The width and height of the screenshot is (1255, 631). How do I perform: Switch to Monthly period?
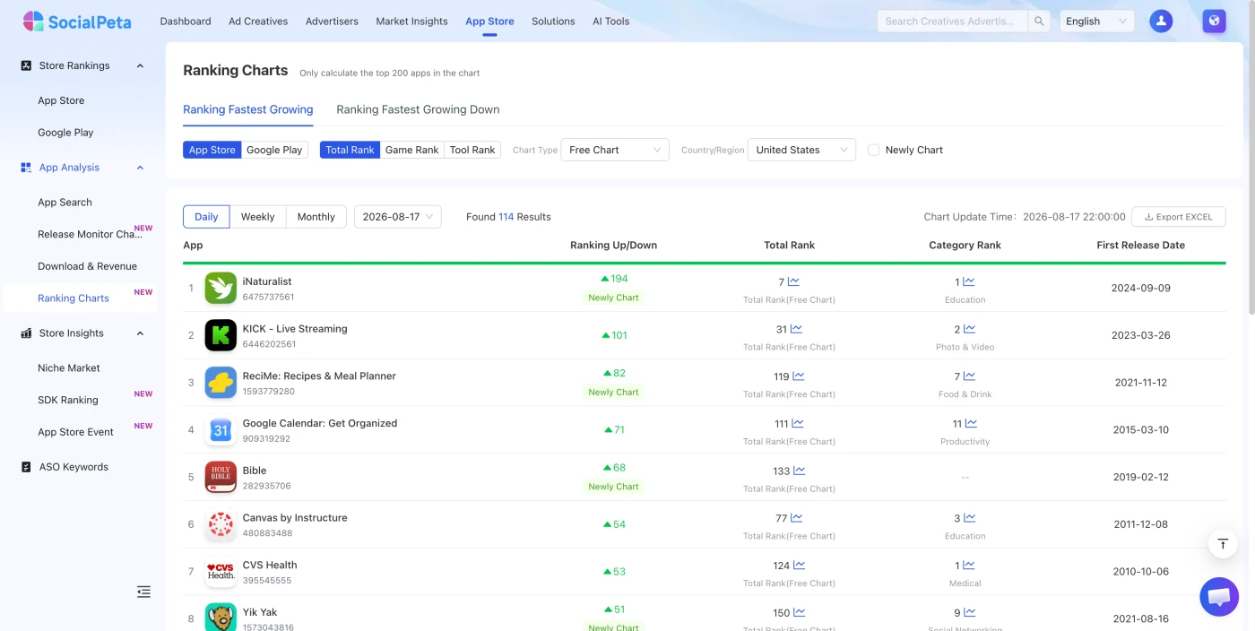pos(316,217)
